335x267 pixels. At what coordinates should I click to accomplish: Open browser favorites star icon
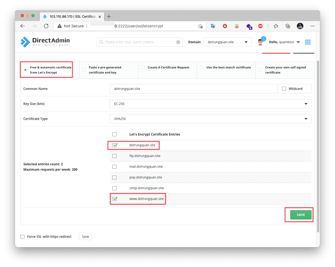coord(276,26)
